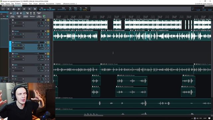Solo the first track with its yellow button
This screenshot has height=120, width=213.
48,20
